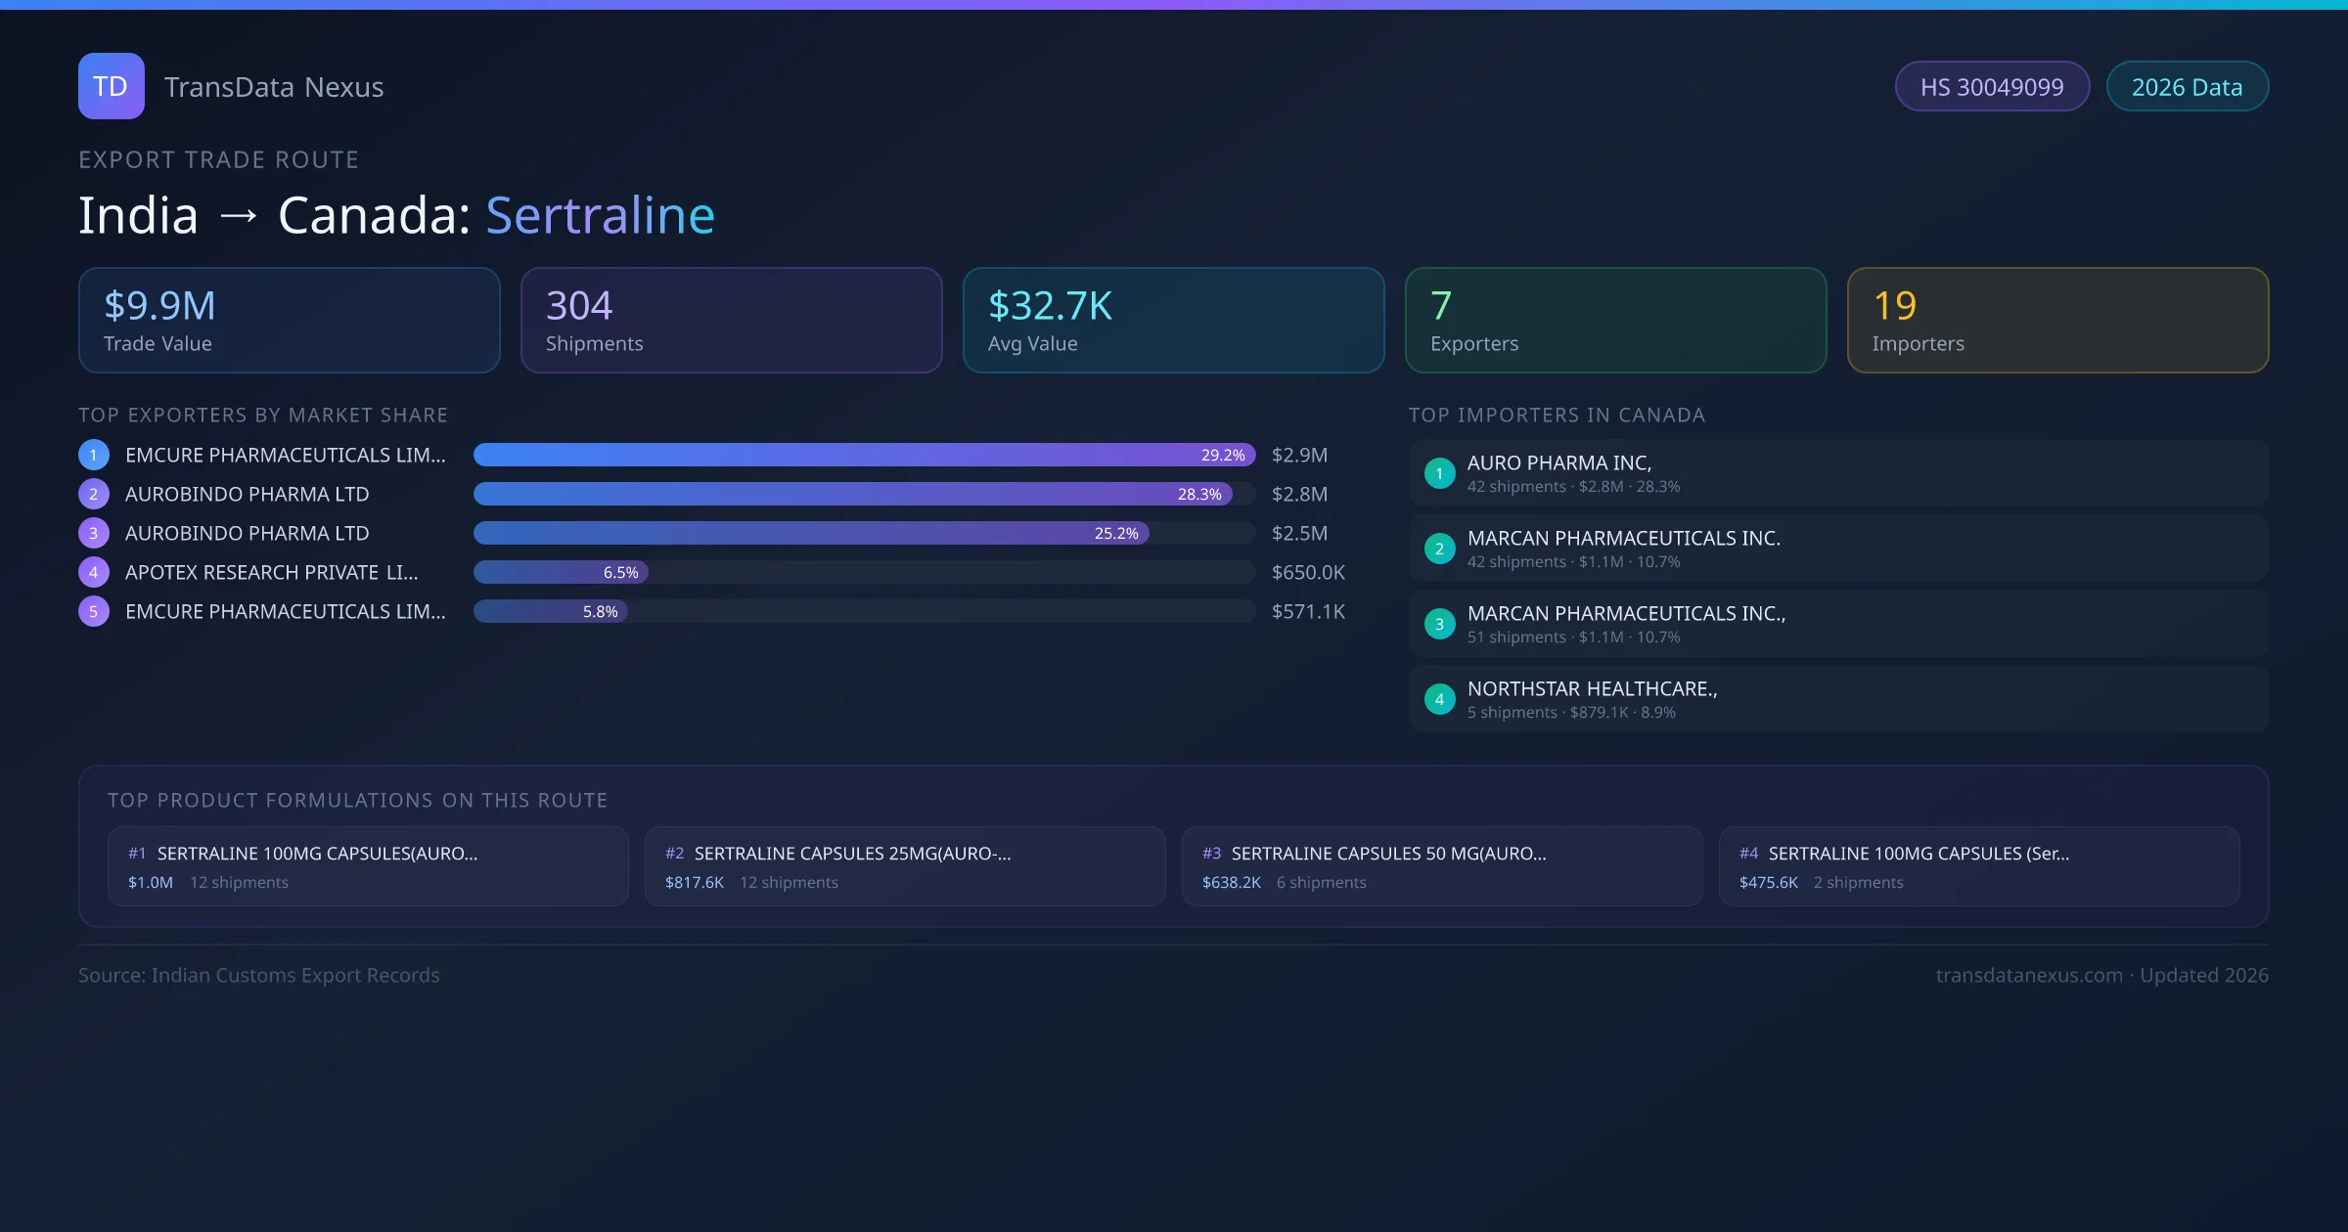This screenshot has height=1232, width=2348.
Task: Select the 2026 Data badge
Action: (2187, 86)
